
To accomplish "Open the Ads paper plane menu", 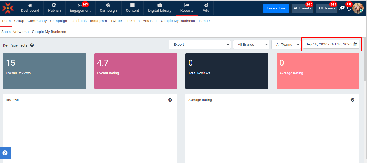I will point(206,8).
